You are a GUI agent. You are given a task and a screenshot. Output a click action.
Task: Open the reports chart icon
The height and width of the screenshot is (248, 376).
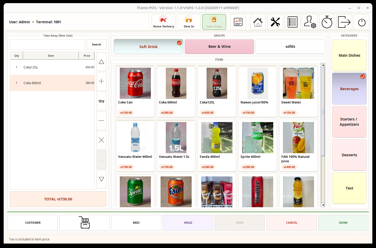point(238,22)
